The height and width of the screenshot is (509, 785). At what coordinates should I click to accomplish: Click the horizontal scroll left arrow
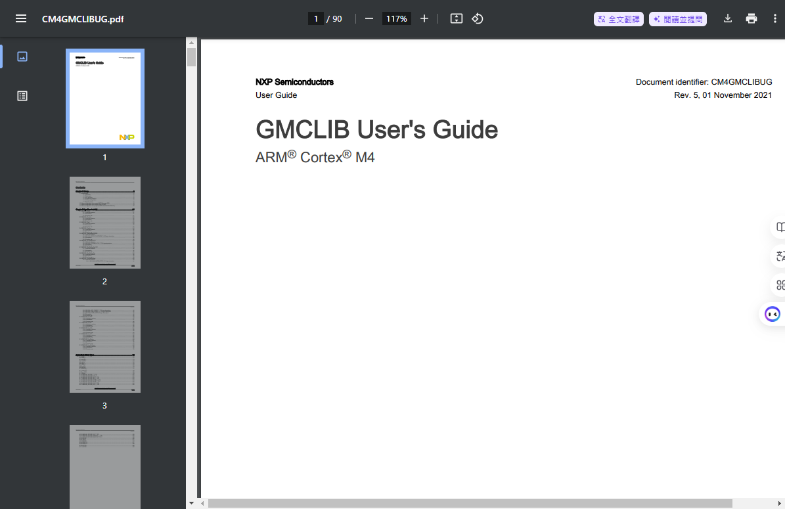click(x=202, y=503)
